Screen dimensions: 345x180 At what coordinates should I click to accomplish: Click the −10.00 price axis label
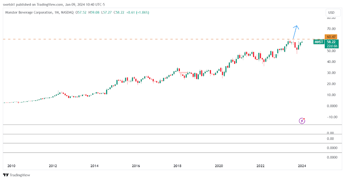pyautogui.click(x=331, y=117)
